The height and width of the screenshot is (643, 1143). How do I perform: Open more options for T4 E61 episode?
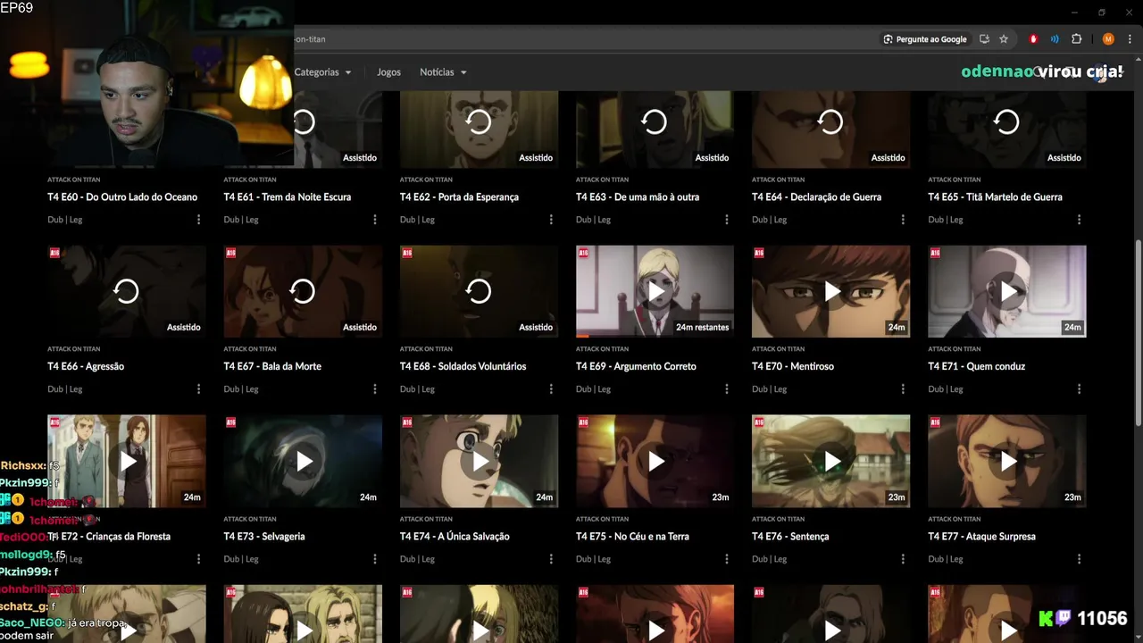tap(374, 220)
